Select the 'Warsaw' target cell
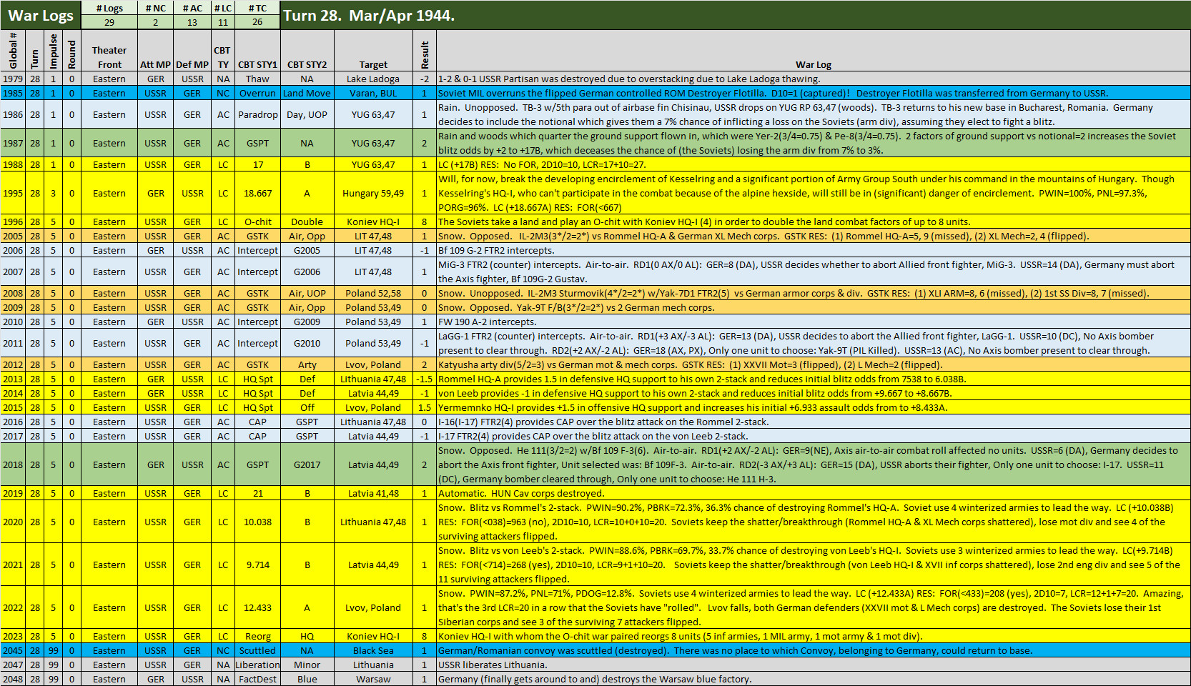The height and width of the screenshot is (686, 1191). [x=373, y=679]
